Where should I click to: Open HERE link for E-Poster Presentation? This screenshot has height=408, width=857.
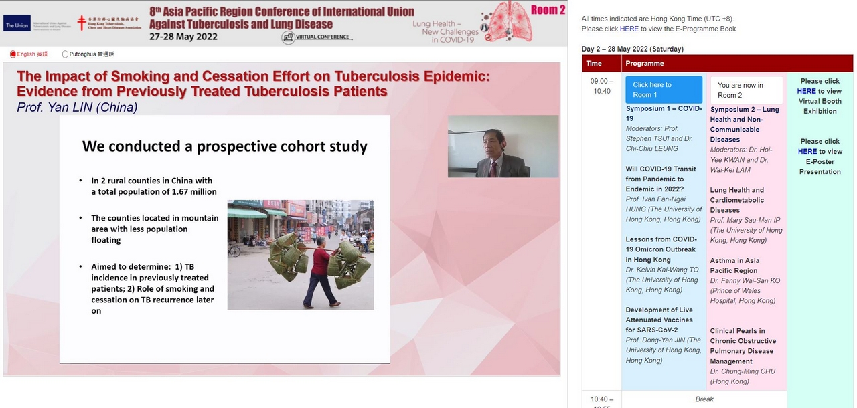click(x=807, y=151)
